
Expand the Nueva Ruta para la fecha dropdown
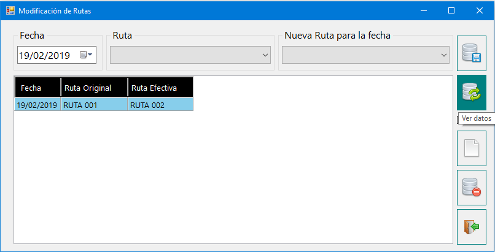click(443, 55)
